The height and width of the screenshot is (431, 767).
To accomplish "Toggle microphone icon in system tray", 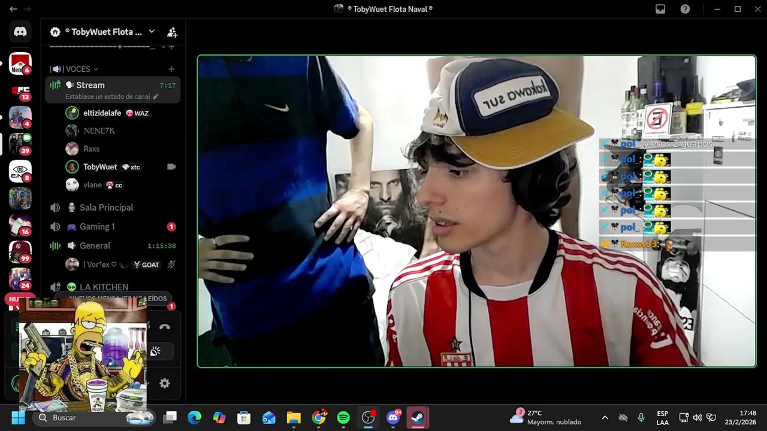I will point(641,418).
